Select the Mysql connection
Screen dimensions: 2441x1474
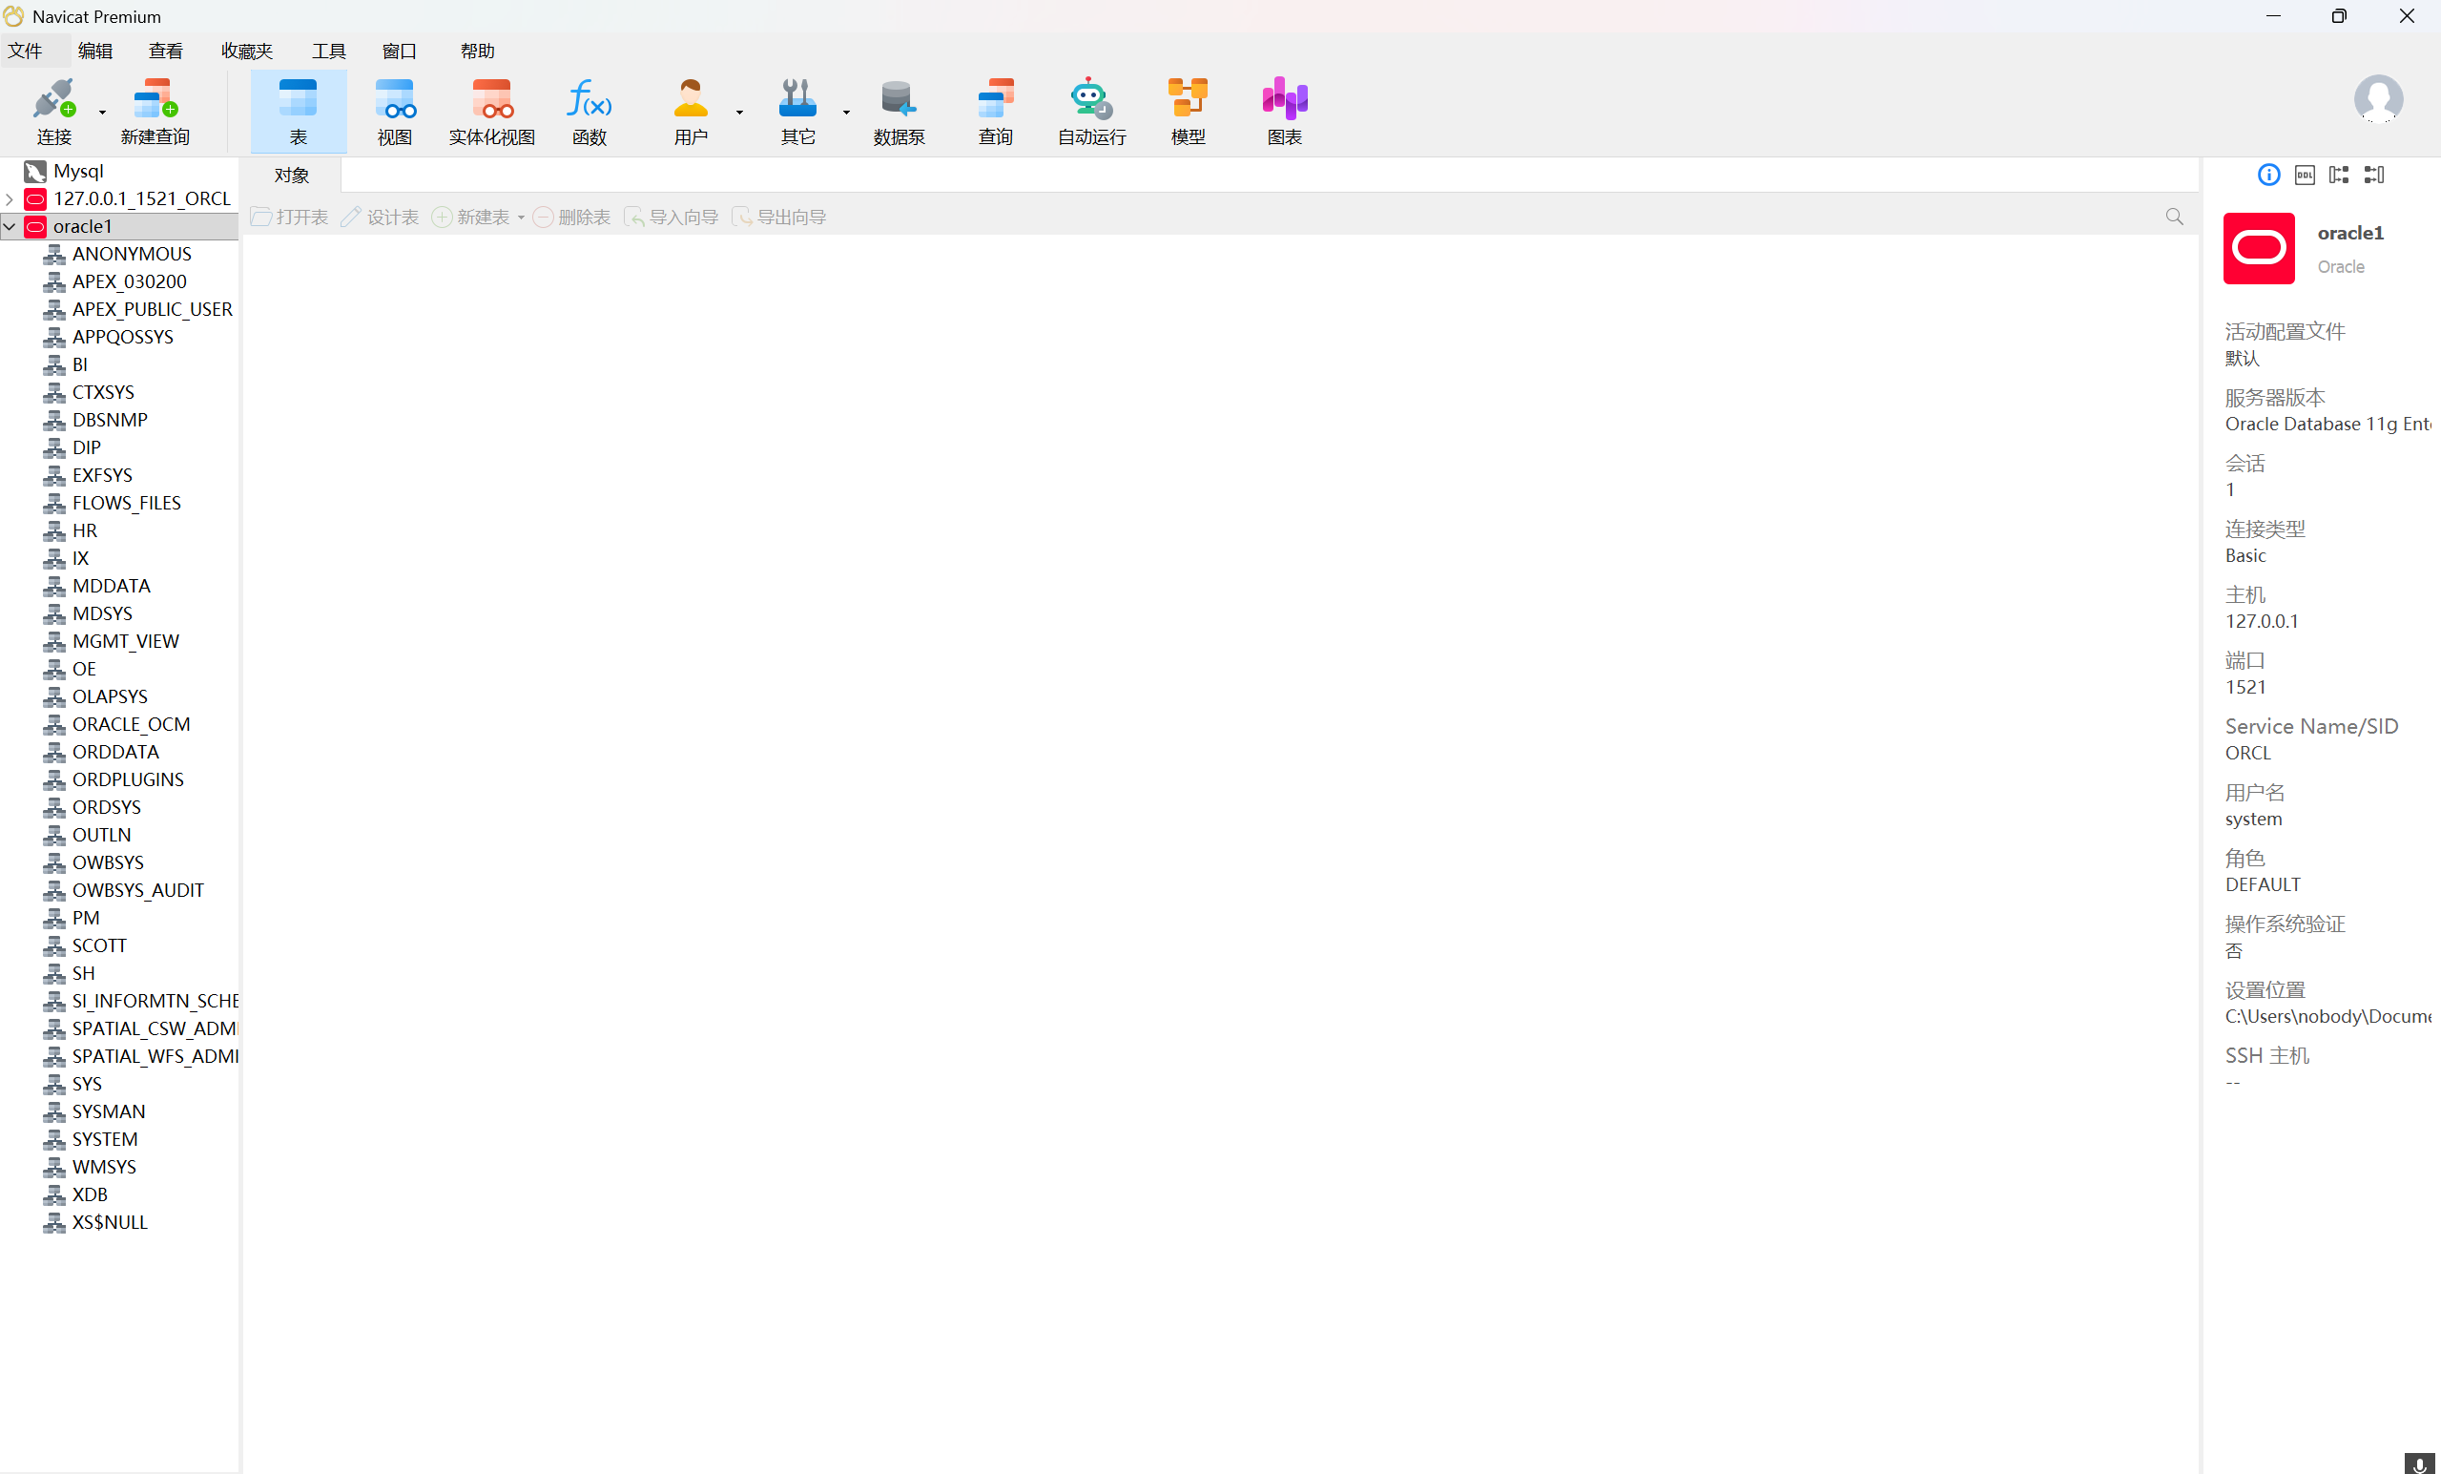[78, 172]
